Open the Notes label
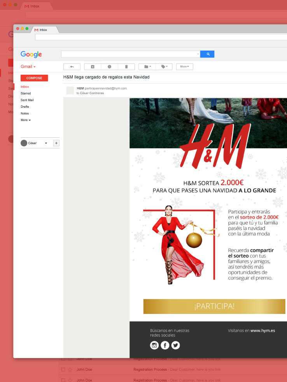 click(x=24, y=113)
